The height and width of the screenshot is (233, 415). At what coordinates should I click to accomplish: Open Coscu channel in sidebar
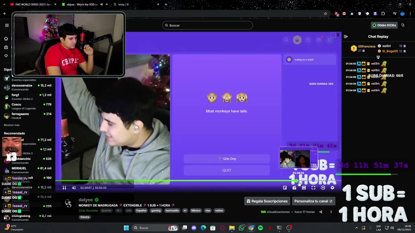pos(28,106)
